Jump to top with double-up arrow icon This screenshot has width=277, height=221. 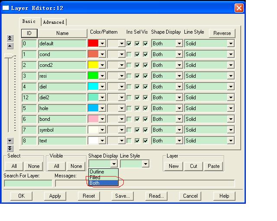pyautogui.click(x=10, y=38)
